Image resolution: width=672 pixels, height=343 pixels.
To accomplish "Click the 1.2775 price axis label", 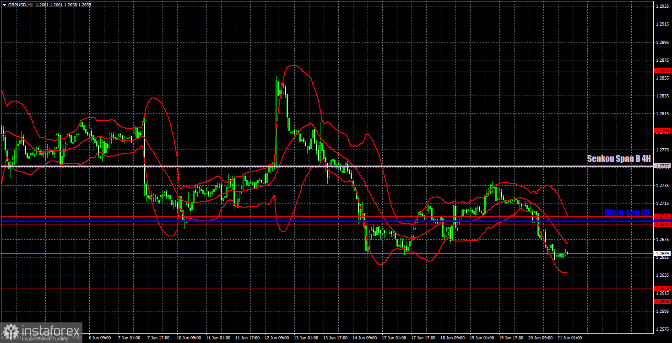I will pos(662,150).
